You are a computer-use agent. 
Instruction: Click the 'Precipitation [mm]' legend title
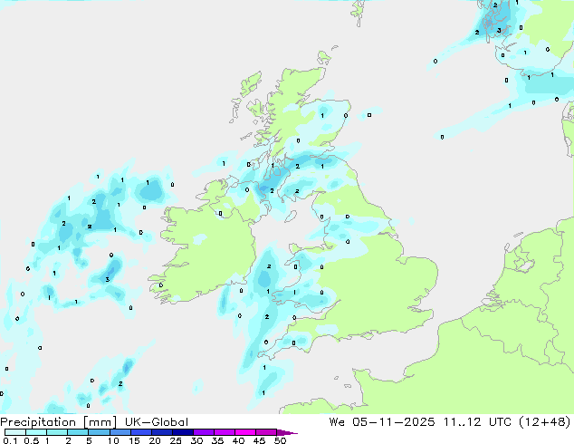click(x=58, y=422)
